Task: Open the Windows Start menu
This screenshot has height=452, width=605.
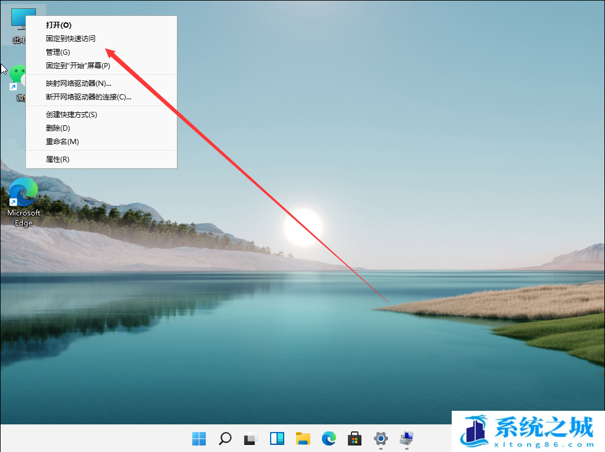Action: (199, 438)
